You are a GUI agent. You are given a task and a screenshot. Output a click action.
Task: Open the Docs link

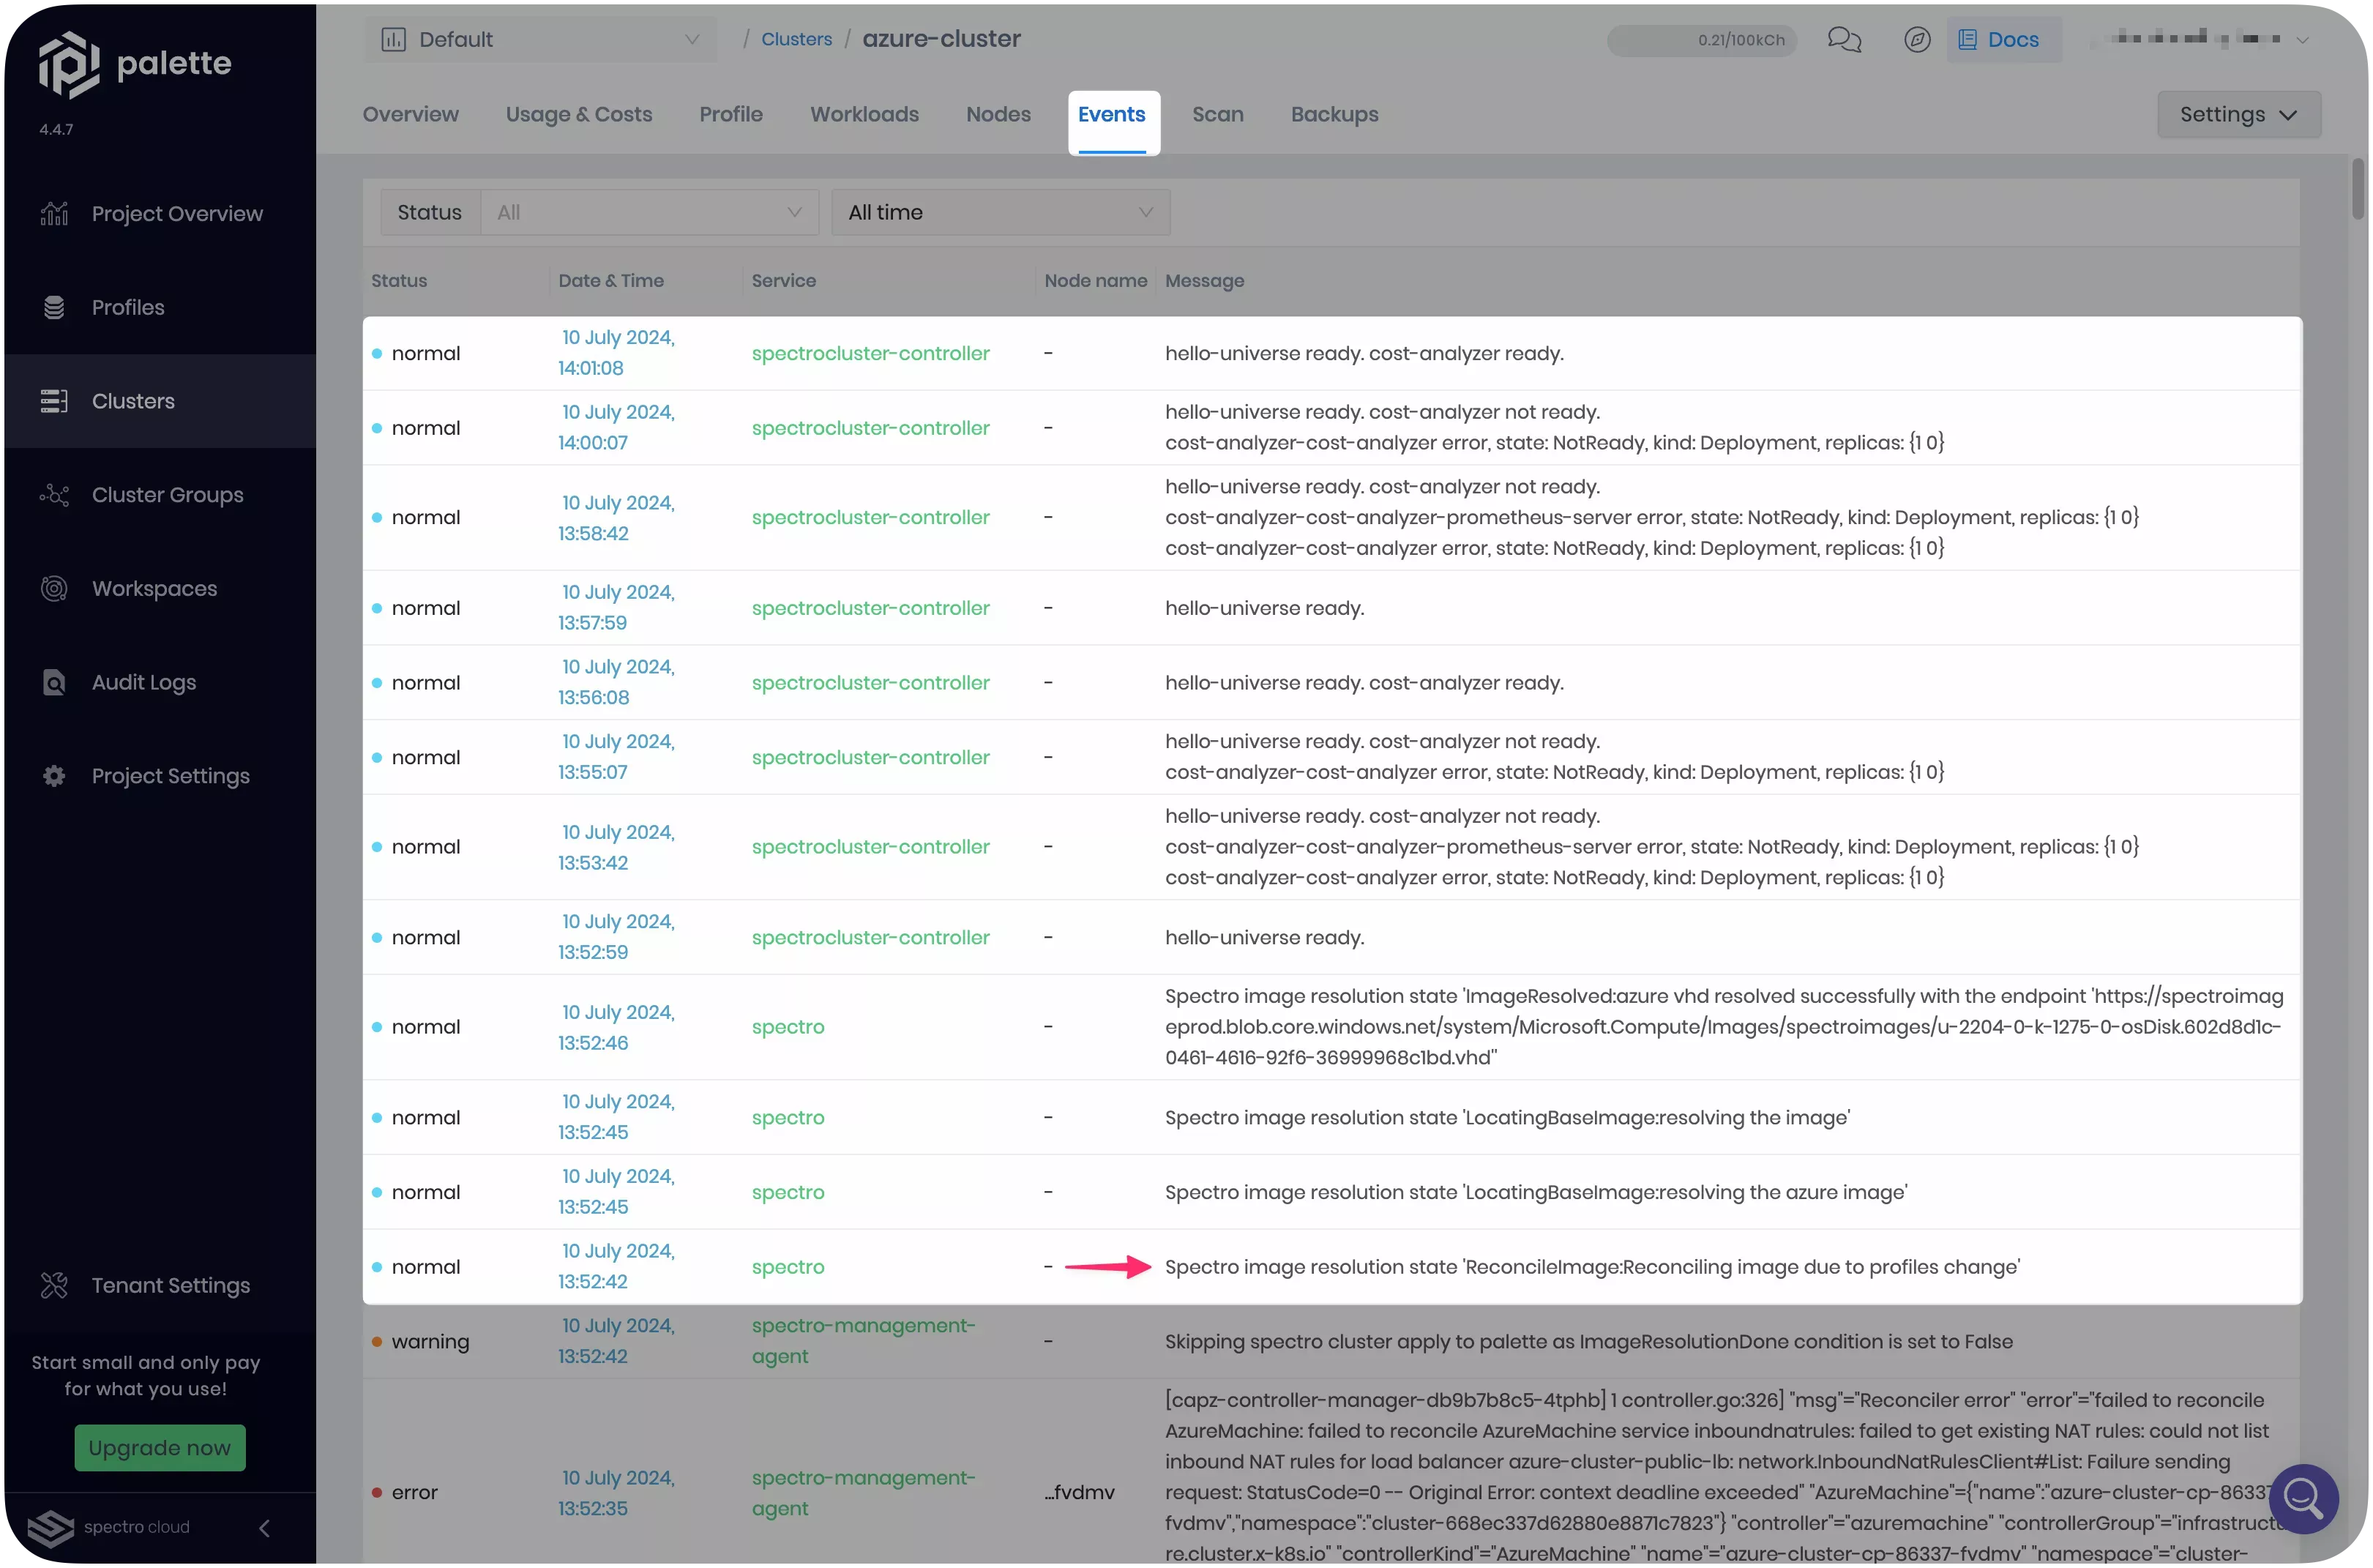click(2003, 40)
